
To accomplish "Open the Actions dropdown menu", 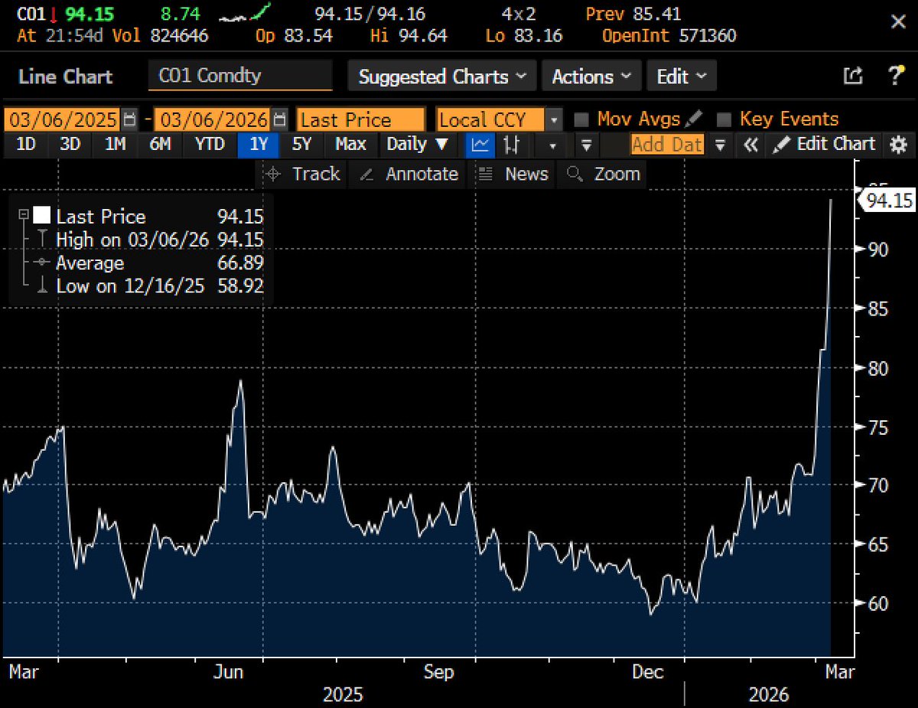I will click(x=591, y=77).
